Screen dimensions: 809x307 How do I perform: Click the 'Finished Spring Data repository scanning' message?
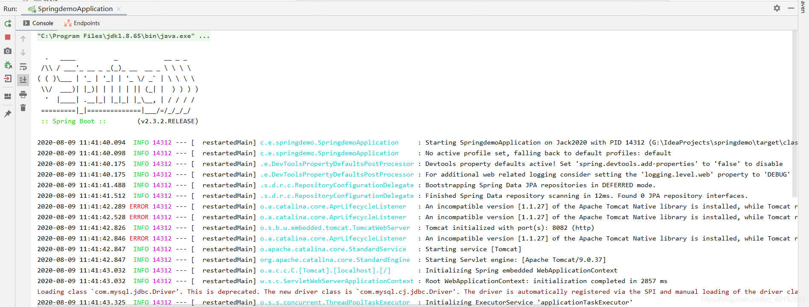click(x=586, y=196)
